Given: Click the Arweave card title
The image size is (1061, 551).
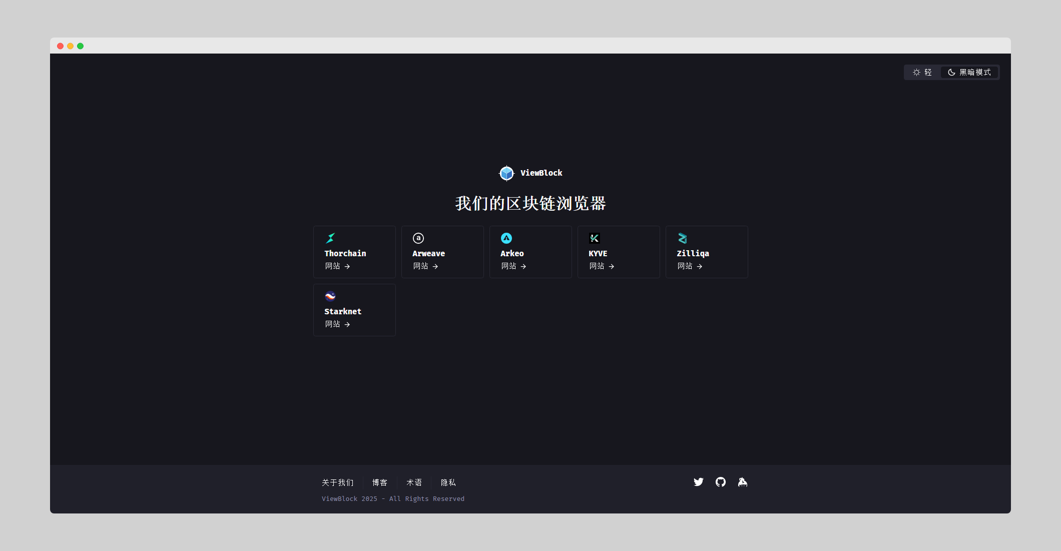Looking at the screenshot, I should [428, 253].
